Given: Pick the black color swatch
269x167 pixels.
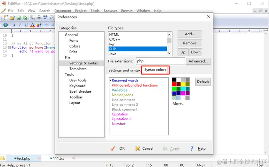Looking at the screenshot, I should pos(174,80).
